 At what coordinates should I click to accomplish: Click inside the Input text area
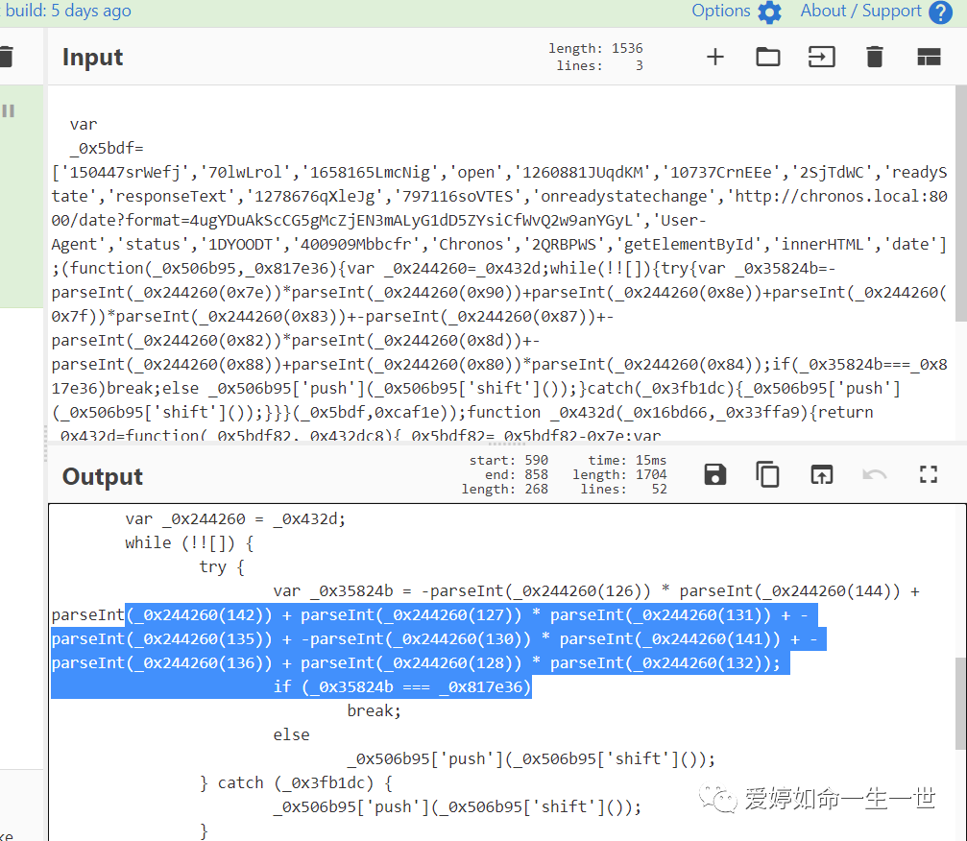click(x=500, y=263)
